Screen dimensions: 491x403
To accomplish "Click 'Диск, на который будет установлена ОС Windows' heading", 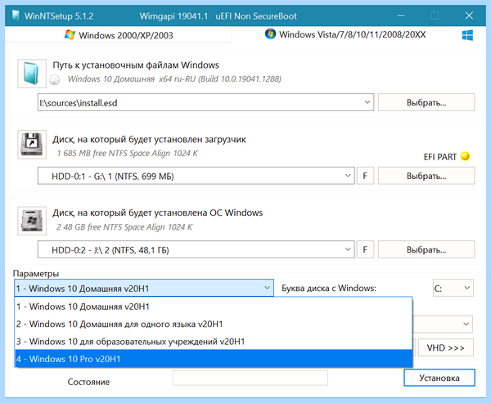I will point(157,213).
